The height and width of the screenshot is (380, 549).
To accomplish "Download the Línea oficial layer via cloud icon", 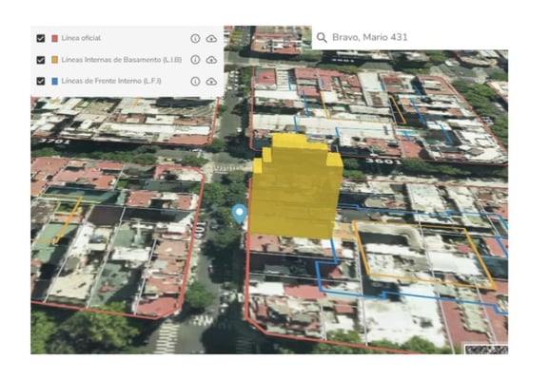I will (x=211, y=38).
